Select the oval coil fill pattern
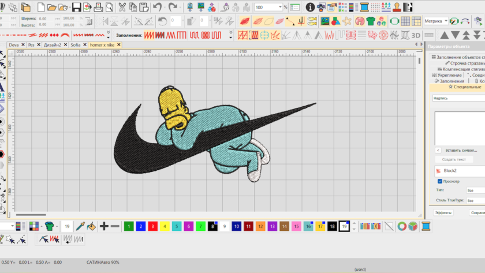 tap(206, 35)
